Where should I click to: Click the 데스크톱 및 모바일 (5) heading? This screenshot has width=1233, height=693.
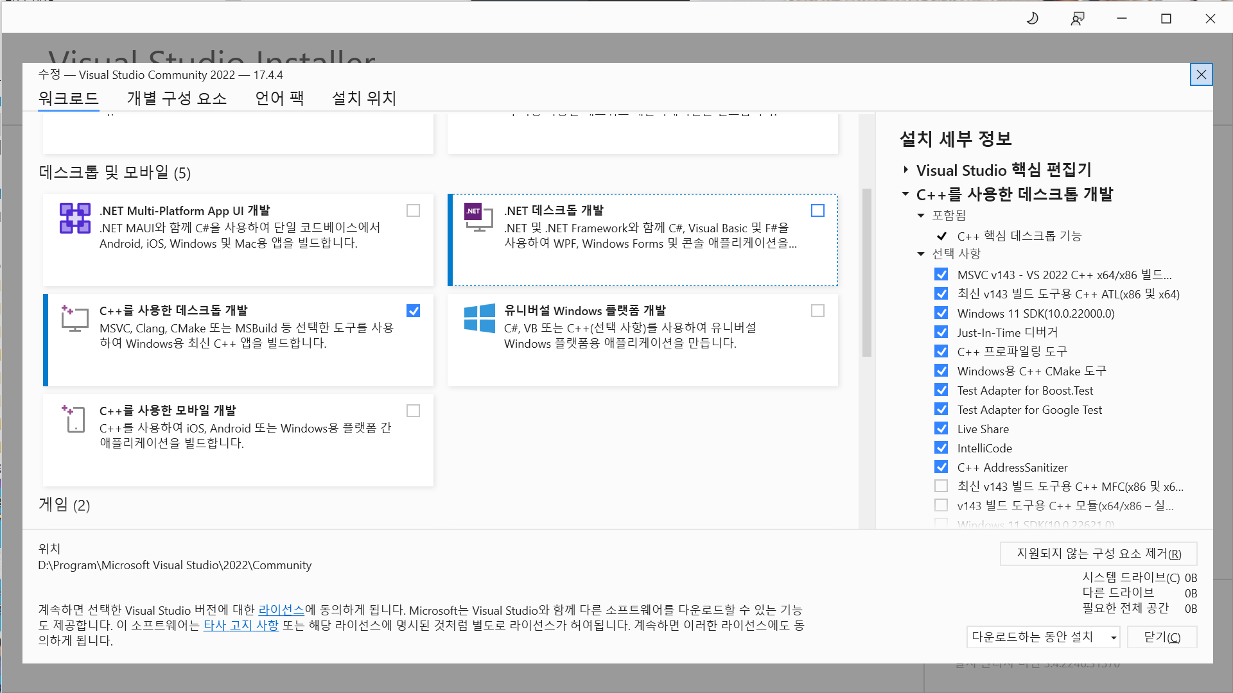click(x=115, y=173)
